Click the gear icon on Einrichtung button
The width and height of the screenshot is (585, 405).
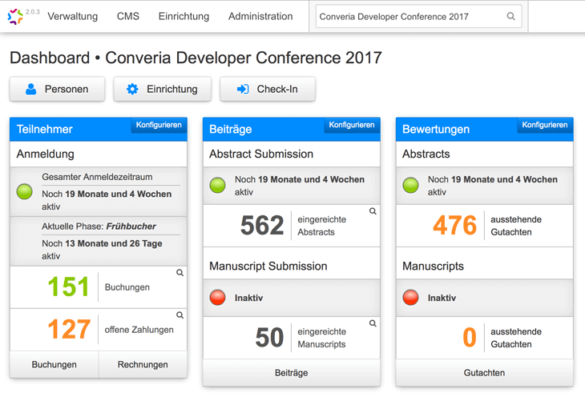point(132,89)
